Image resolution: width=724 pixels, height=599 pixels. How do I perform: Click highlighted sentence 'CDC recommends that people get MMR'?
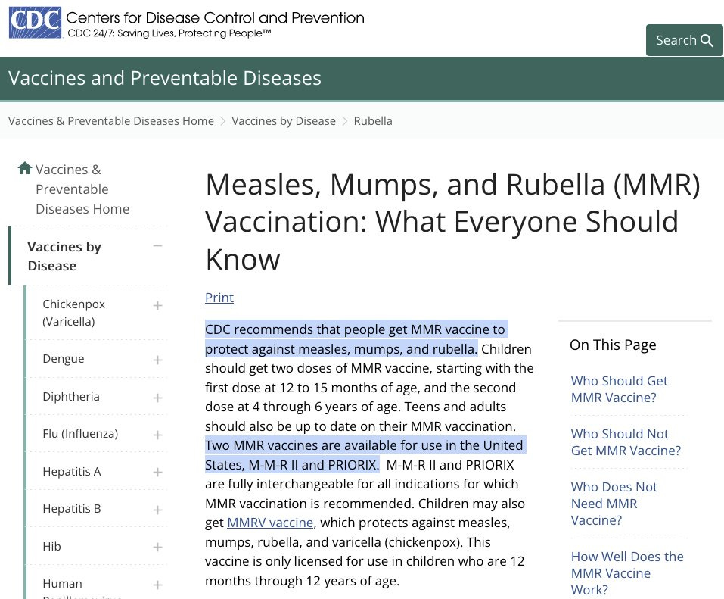pyautogui.click(x=356, y=339)
